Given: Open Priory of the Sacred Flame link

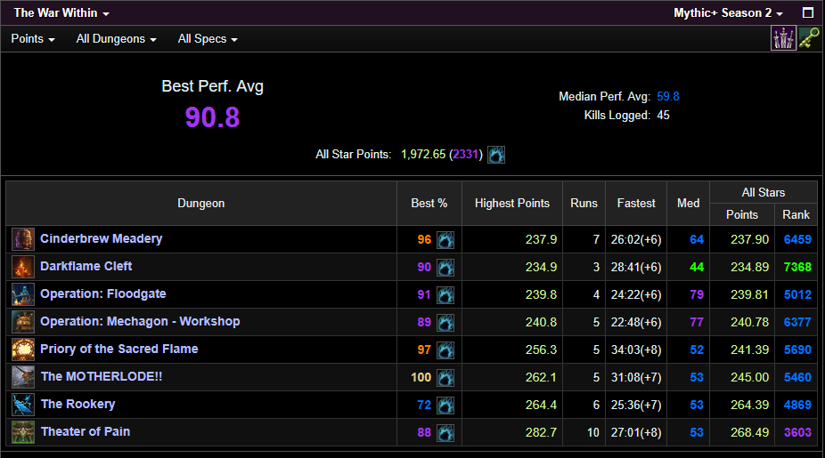Looking at the screenshot, I should click(x=118, y=350).
